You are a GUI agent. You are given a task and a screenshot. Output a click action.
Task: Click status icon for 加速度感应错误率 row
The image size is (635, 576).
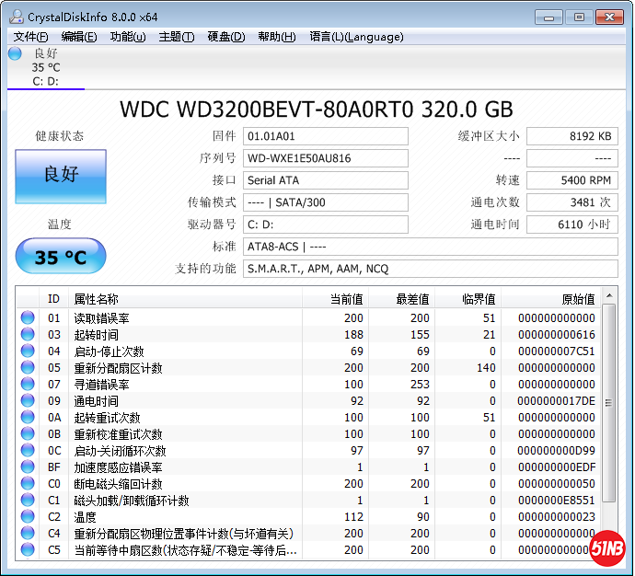tap(28, 467)
